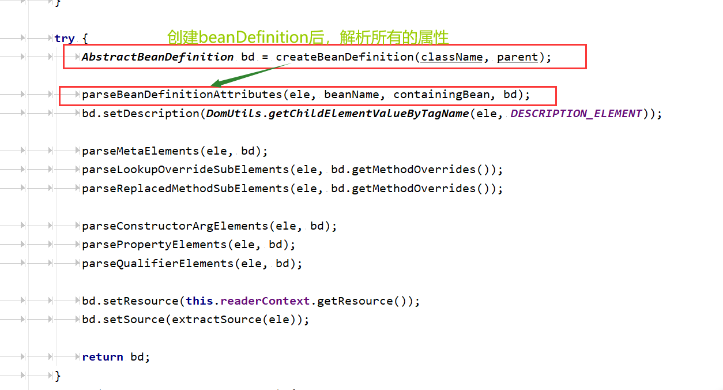The image size is (723, 390).
Task: Click parseBeanDefinitionAttributes method call
Action: click(182, 95)
